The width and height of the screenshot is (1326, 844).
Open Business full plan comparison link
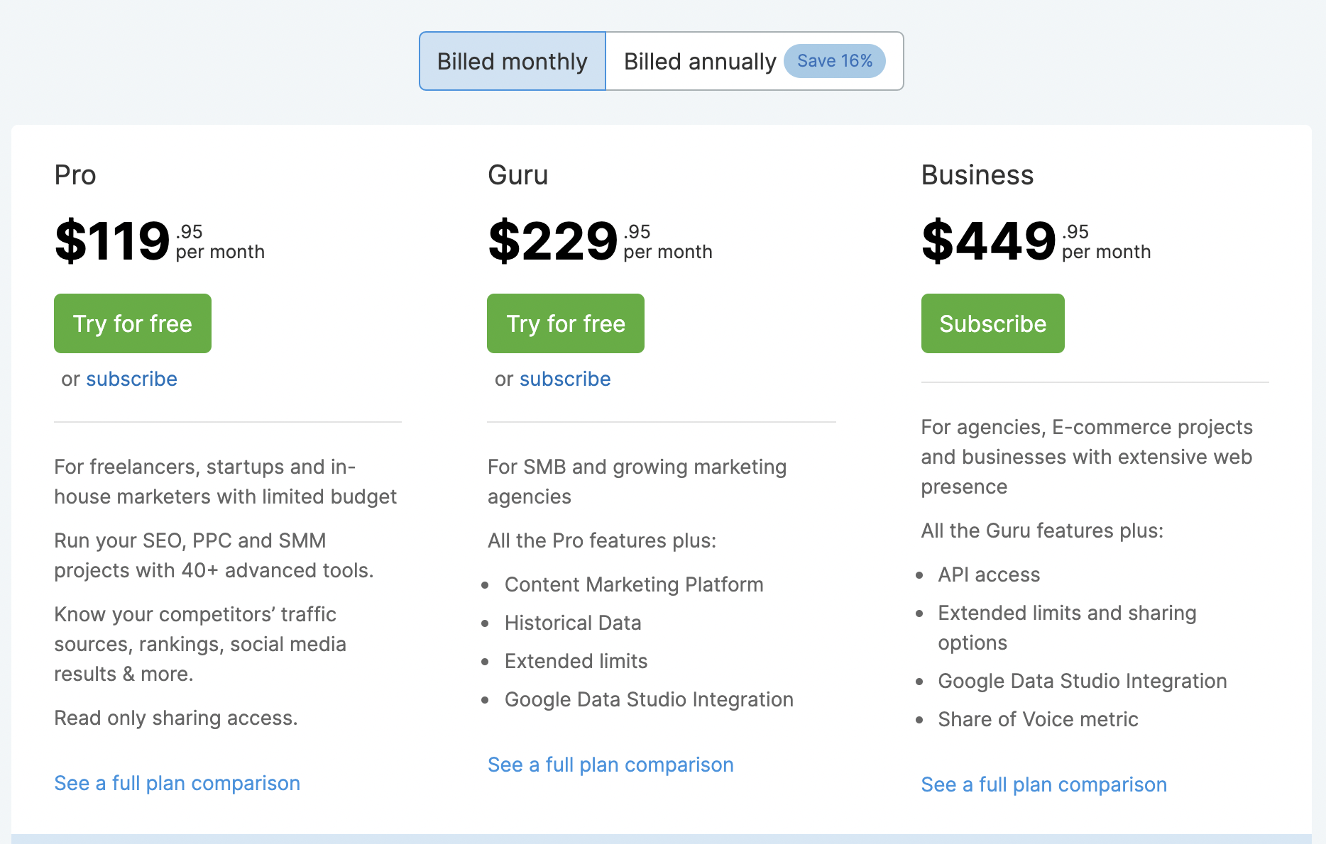tap(1043, 784)
